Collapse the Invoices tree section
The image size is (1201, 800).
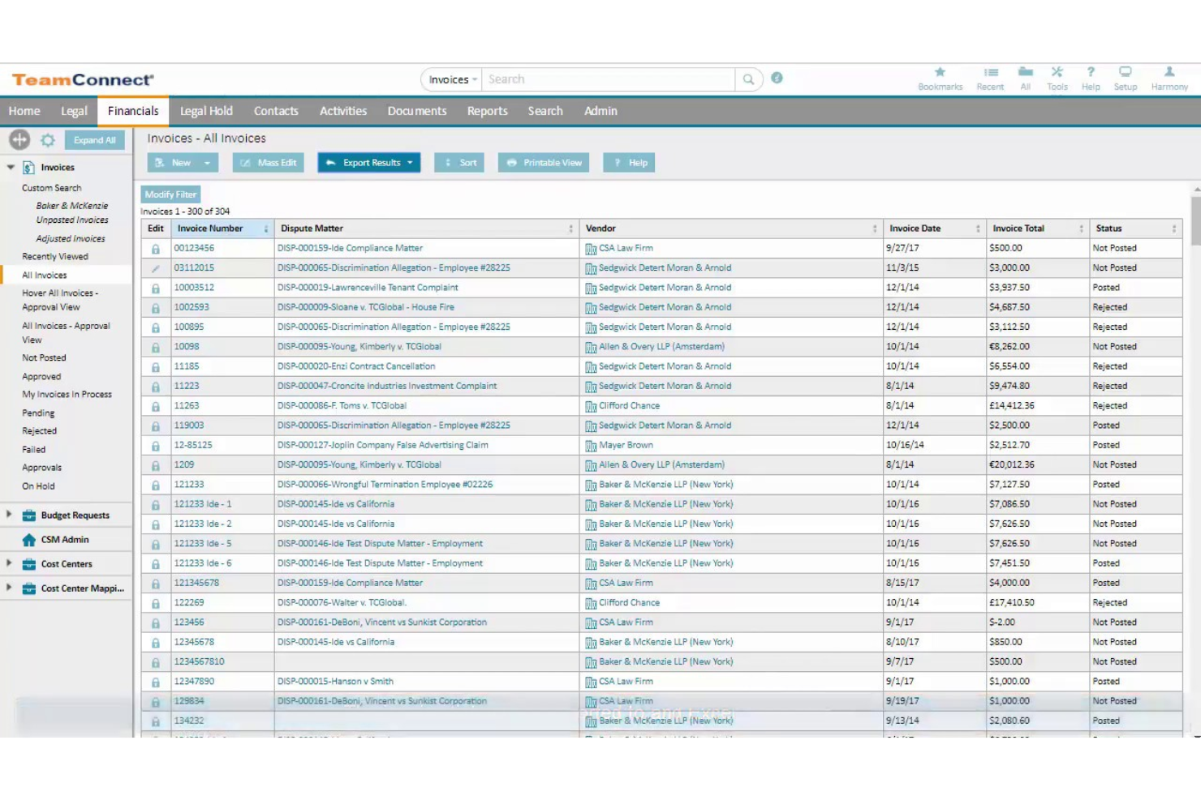click(11, 168)
